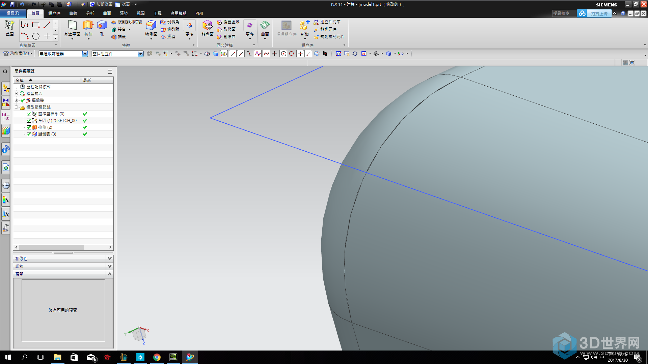Open the Assembly Navigator side tab
648x364 pixels.
[6, 89]
